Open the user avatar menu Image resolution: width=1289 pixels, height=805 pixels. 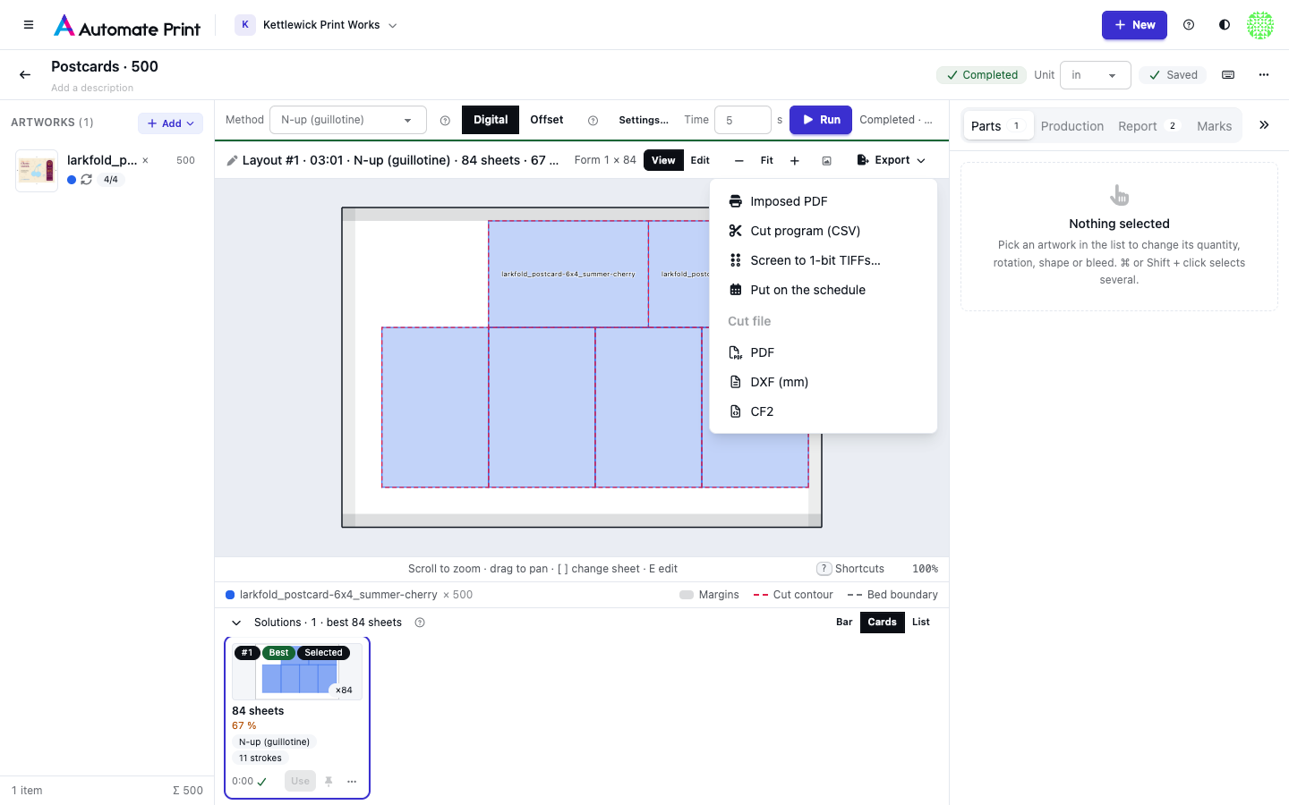pos(1260,25)
